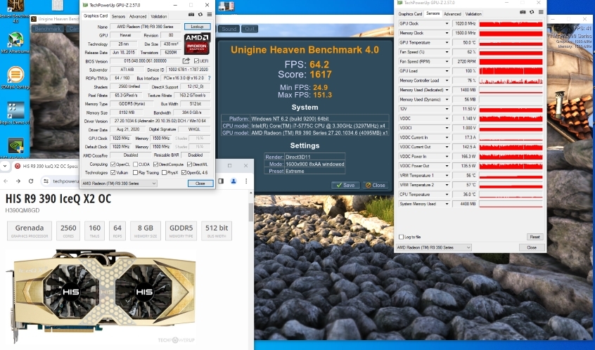
Task: Open GPU selector dropdown in Graphics Card window
Action: (x=119, y=183)
